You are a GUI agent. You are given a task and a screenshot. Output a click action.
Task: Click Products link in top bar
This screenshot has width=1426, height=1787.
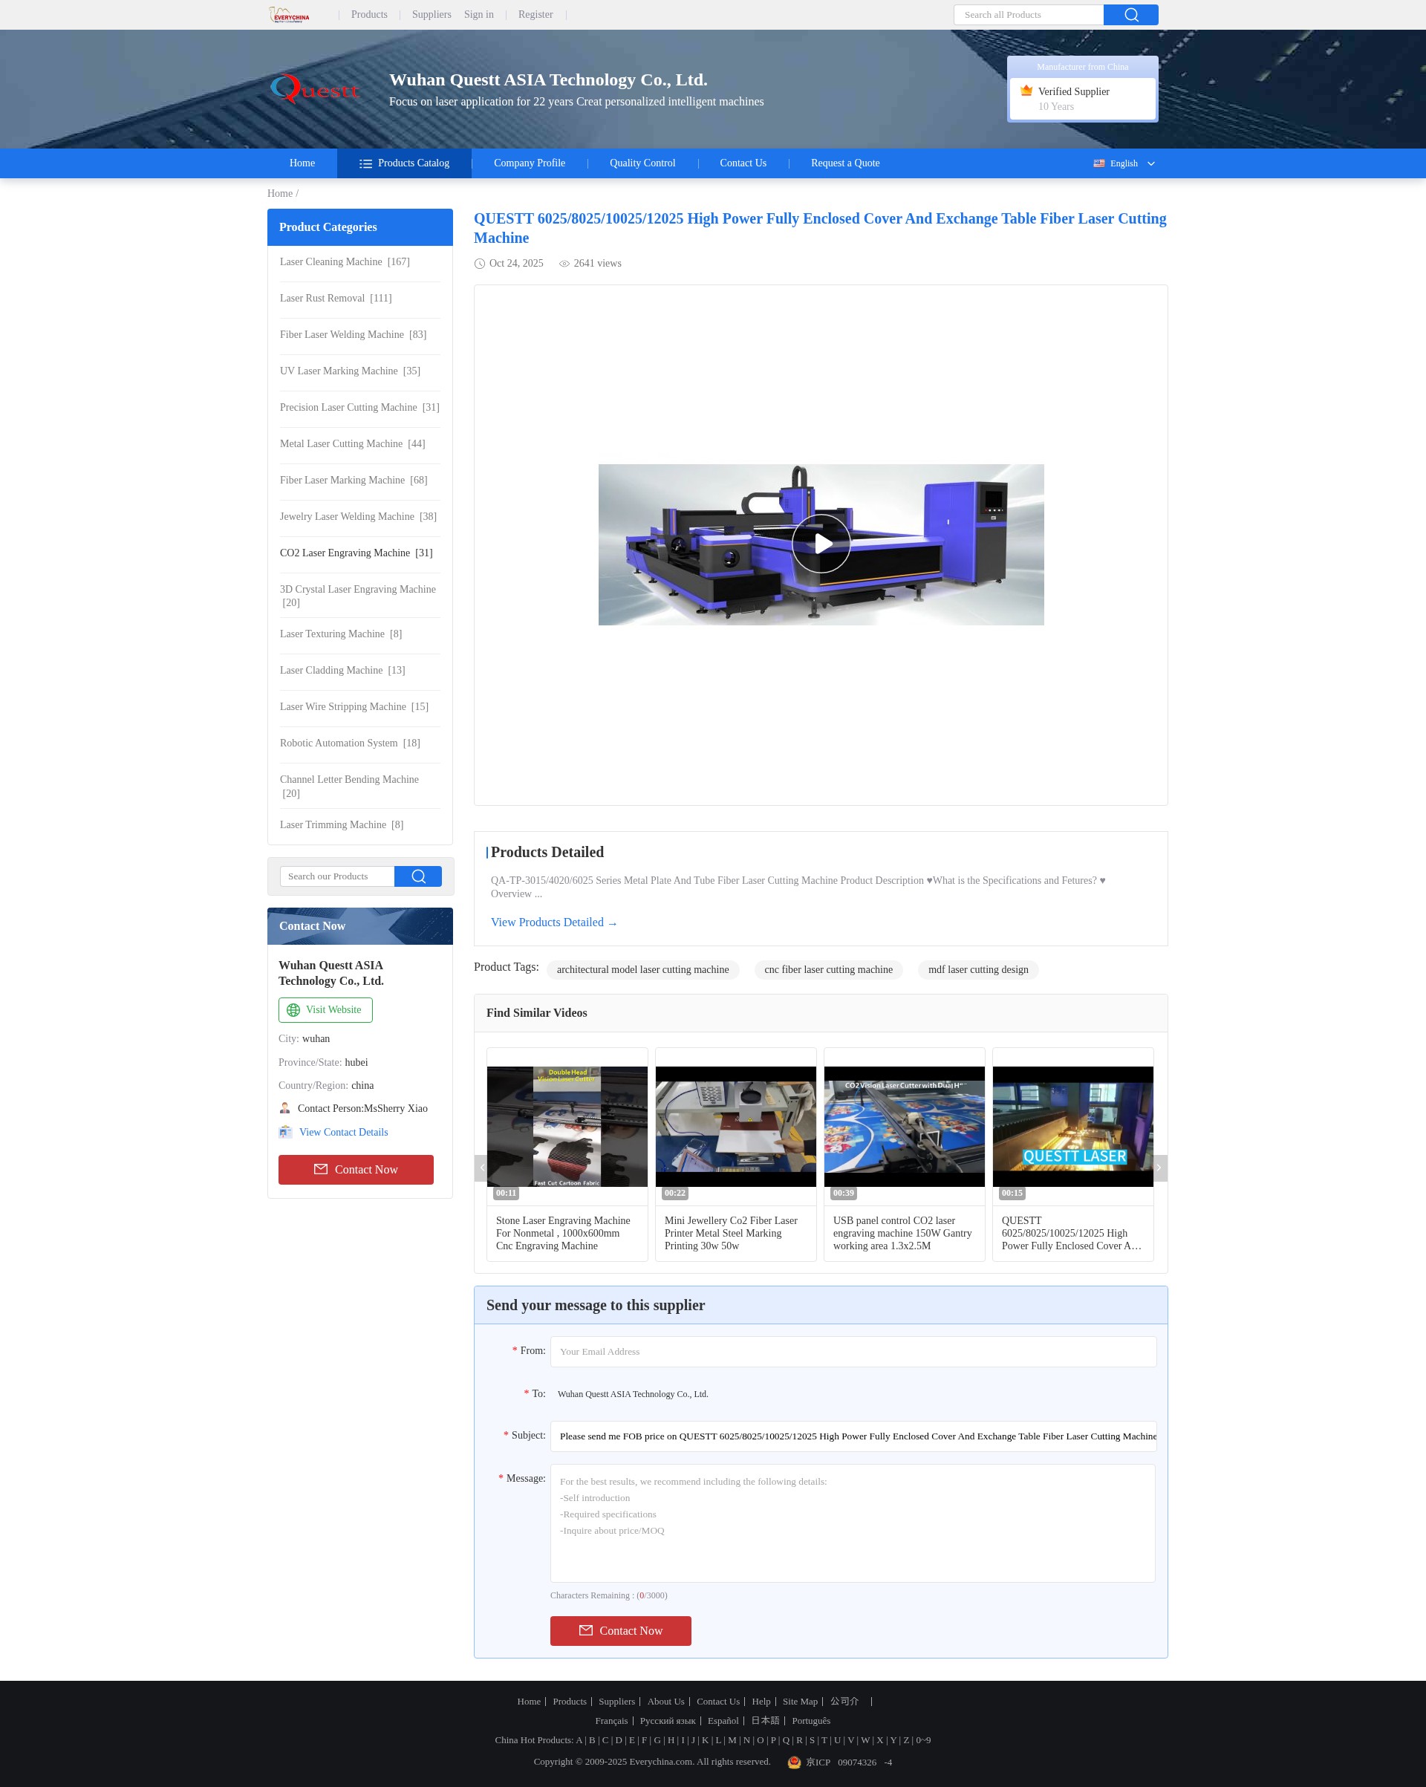369,15
